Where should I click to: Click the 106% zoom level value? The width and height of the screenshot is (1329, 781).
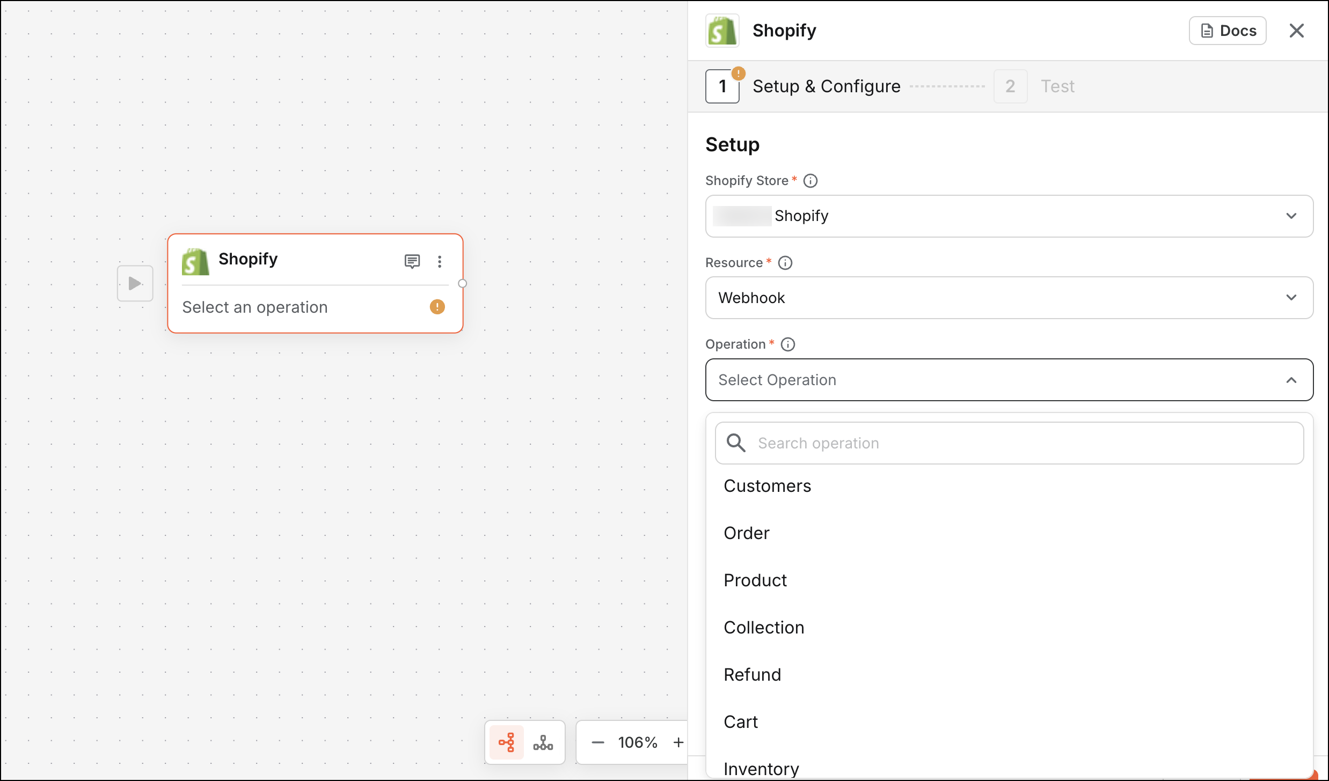coord(638,742)
